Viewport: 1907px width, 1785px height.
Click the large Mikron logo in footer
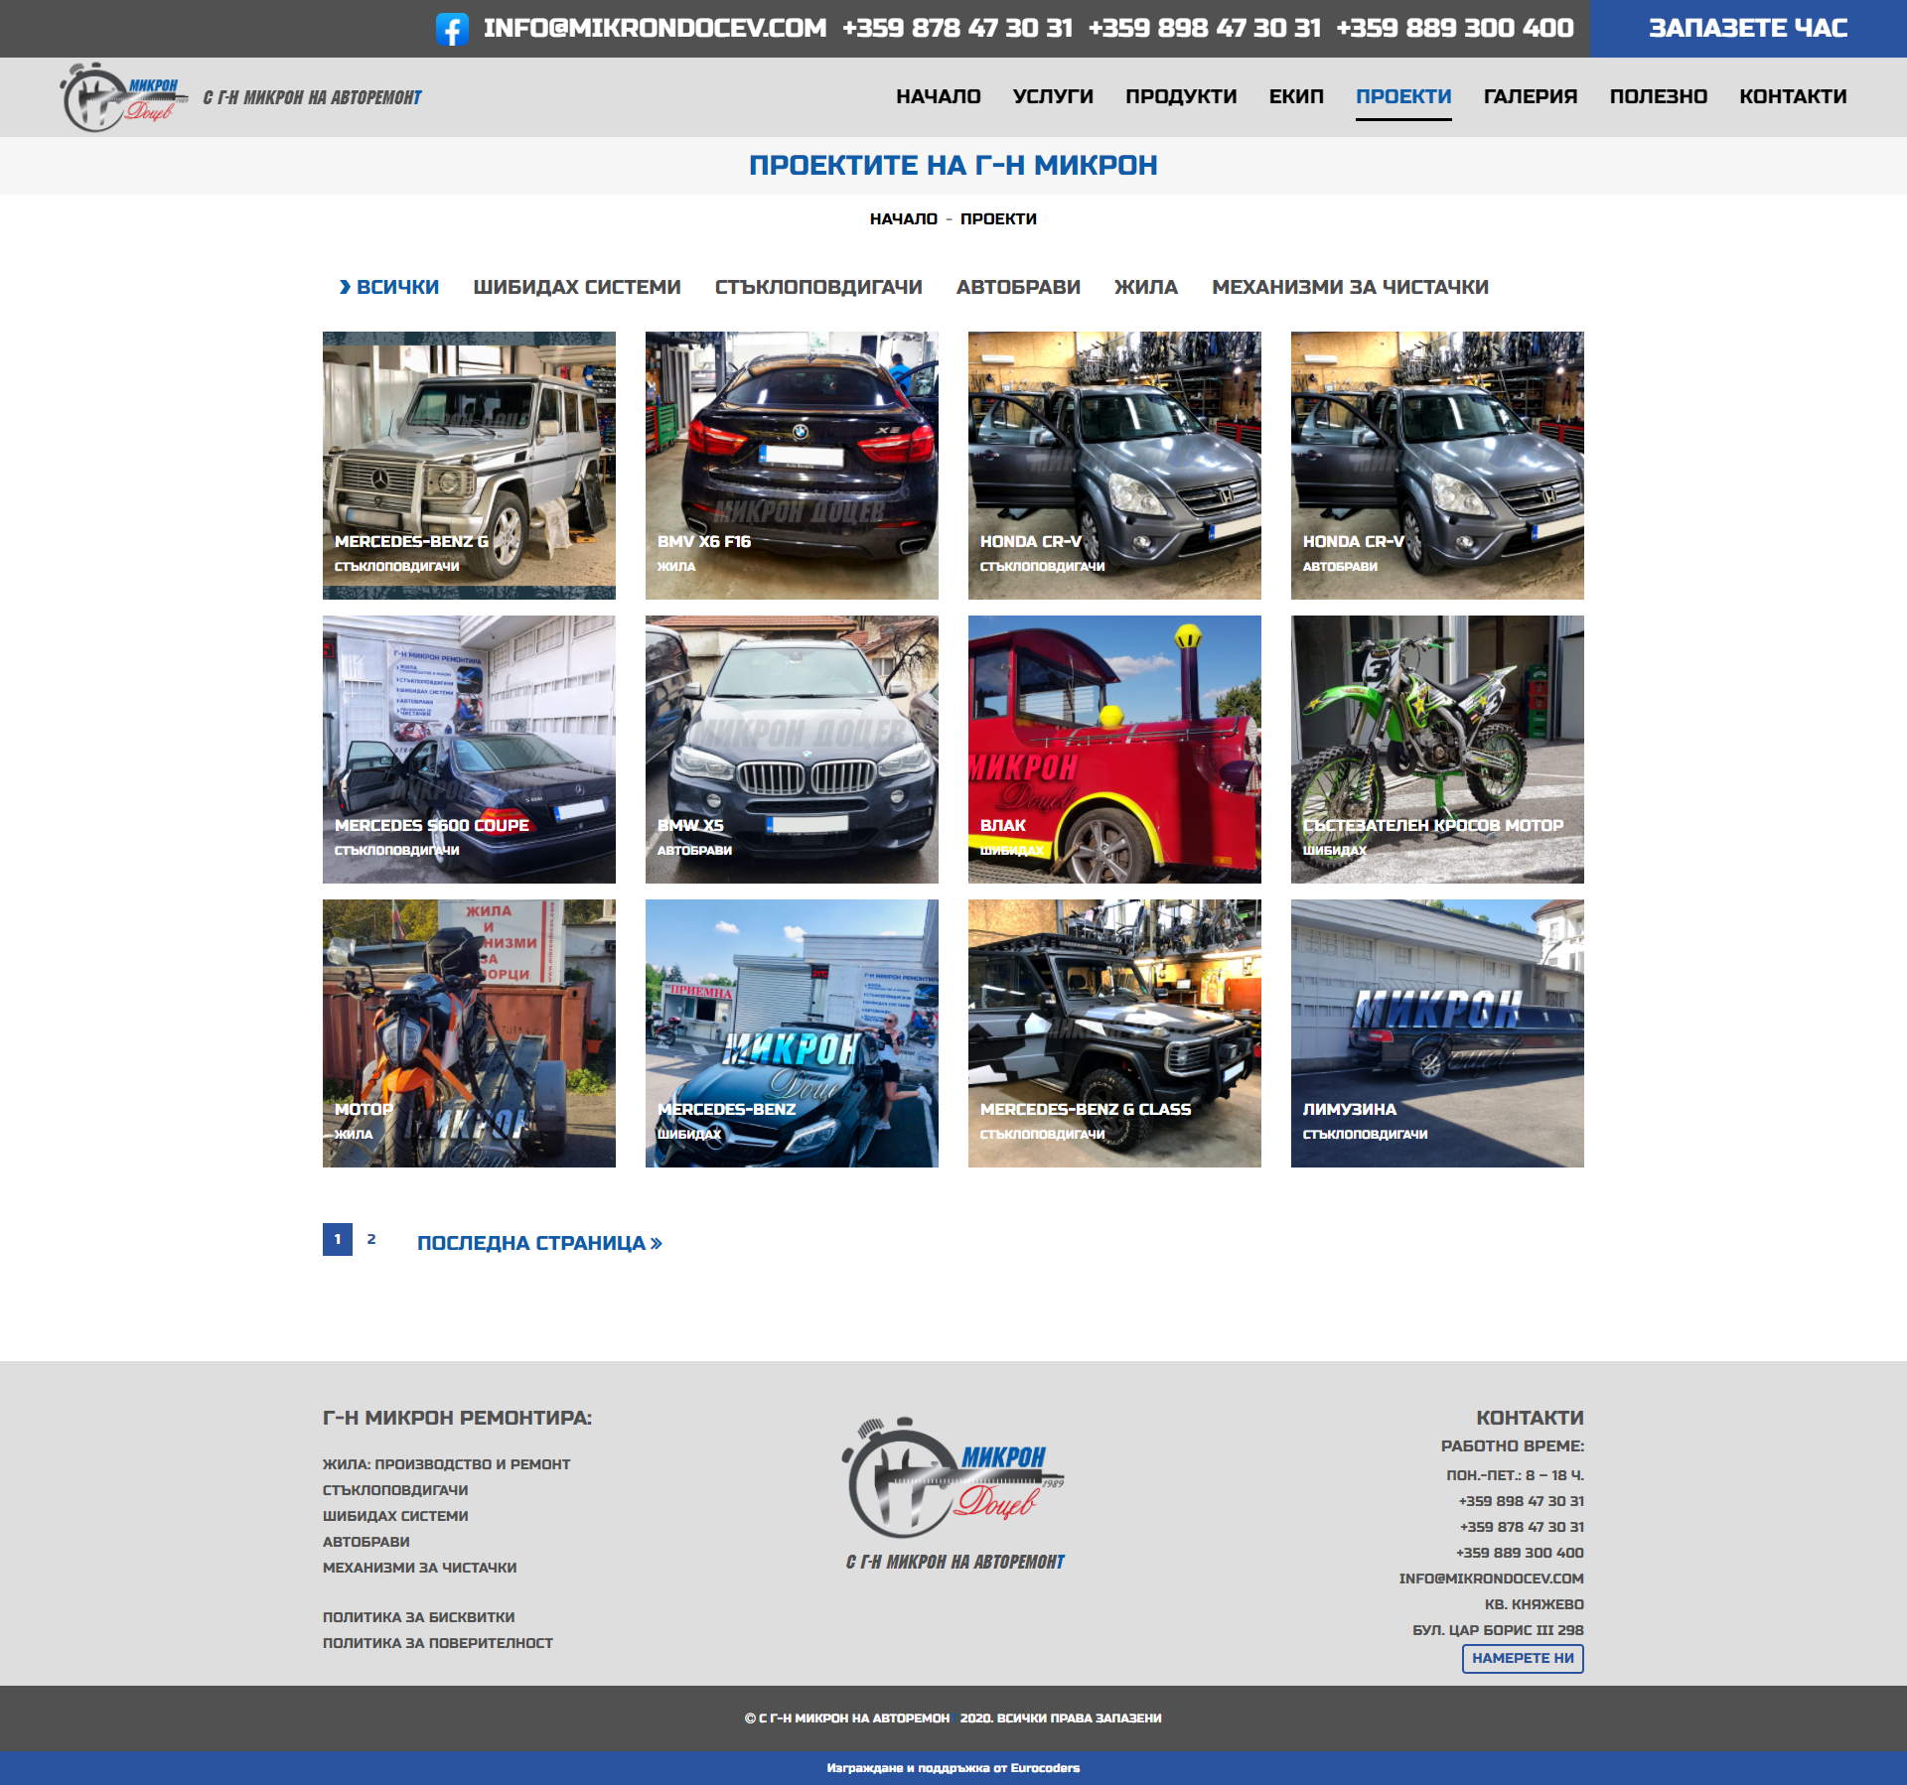pos(953,1478)
